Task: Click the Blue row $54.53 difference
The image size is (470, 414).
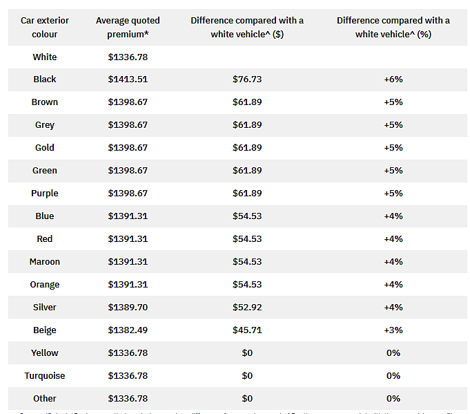Action: click(247, 216)
